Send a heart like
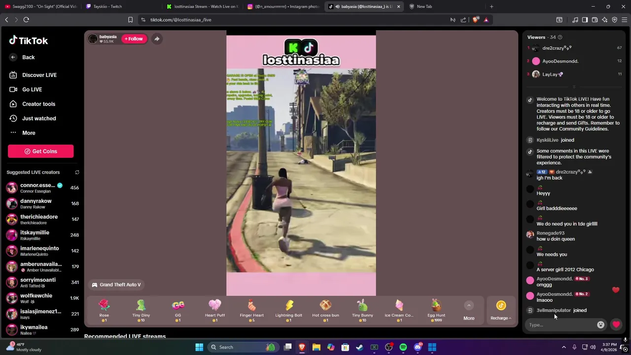631x355 pixels. [616, 324]
